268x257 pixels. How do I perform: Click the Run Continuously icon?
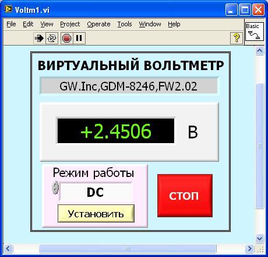52,38
